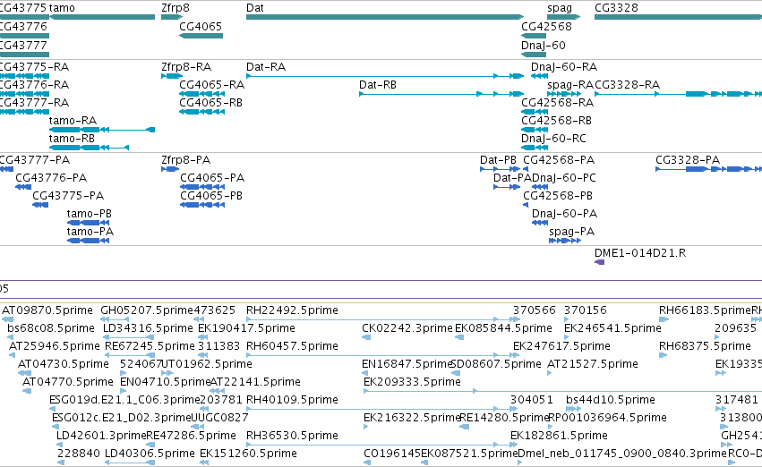The image size is (762, 467).
Task: Open the 'CG4065-RA' transcript label
Action: pyautogui.click(x=212, y=84)
